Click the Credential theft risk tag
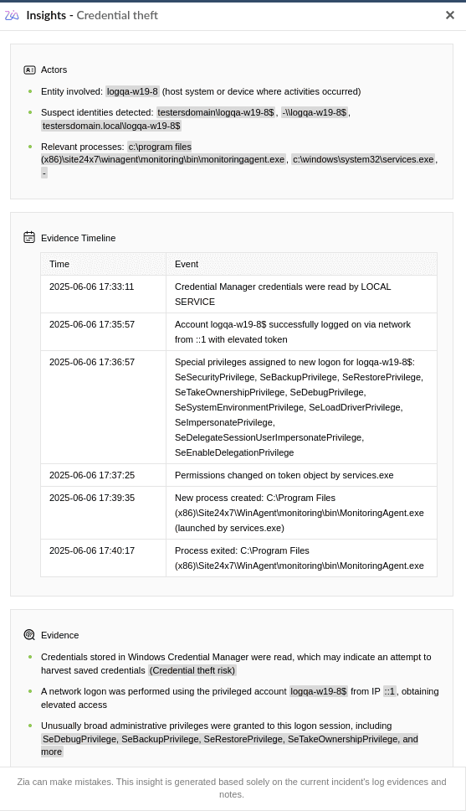Screen dimensions: 466x811 pyautogui.click(x=192, y=670)
